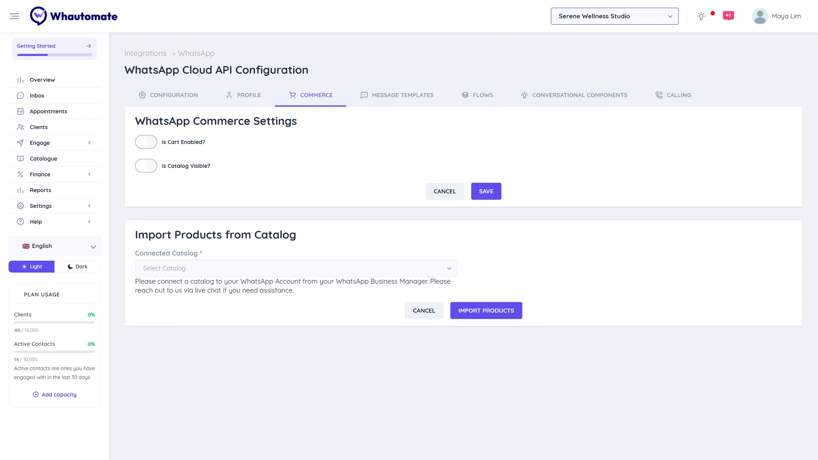This screenshot has height=460, width=818.
Task: Switch to the CONFIGURATION tab
Action: (168, 95)
